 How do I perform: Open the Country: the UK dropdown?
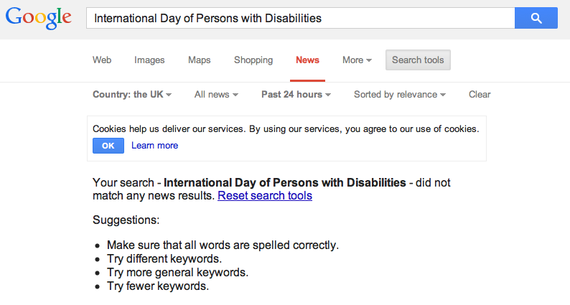pos(132,95)
